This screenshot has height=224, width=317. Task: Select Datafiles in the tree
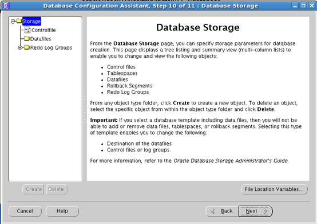[x=41, y=39]
